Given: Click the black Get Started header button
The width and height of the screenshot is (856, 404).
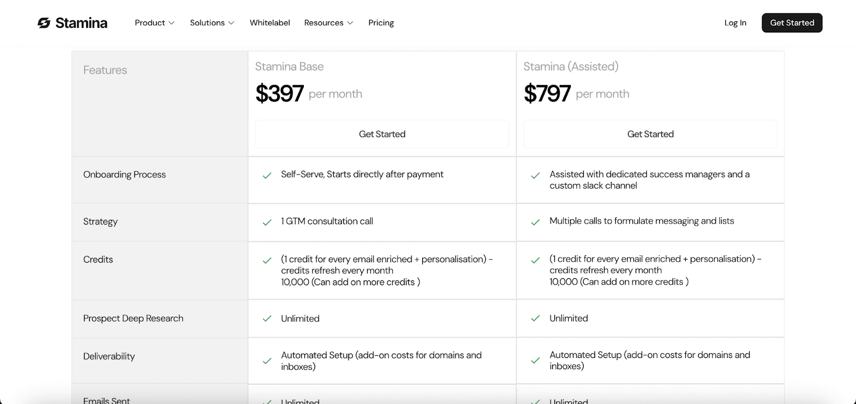Looking at the screenshot, I should click(792, 23).
